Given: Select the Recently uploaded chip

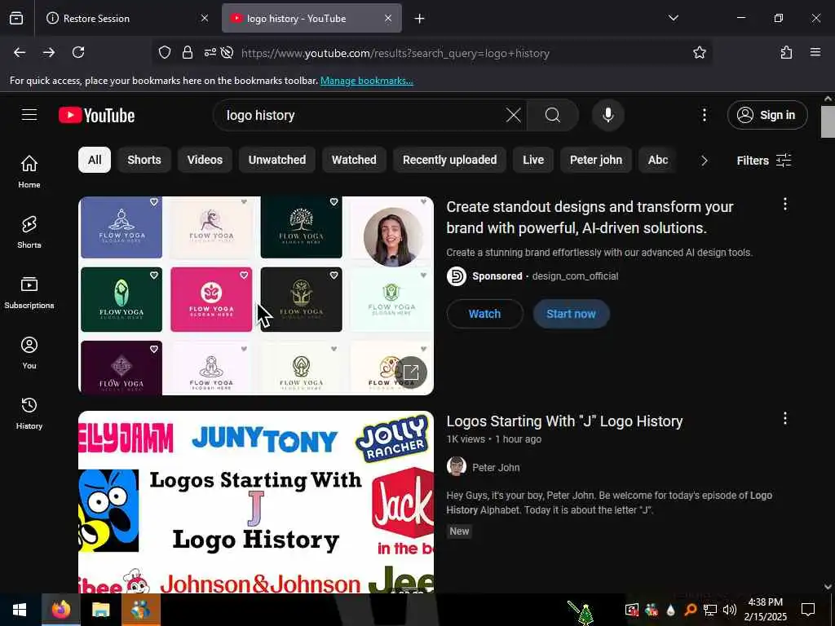Looking at the screenshot, I should tap(449, 160).
